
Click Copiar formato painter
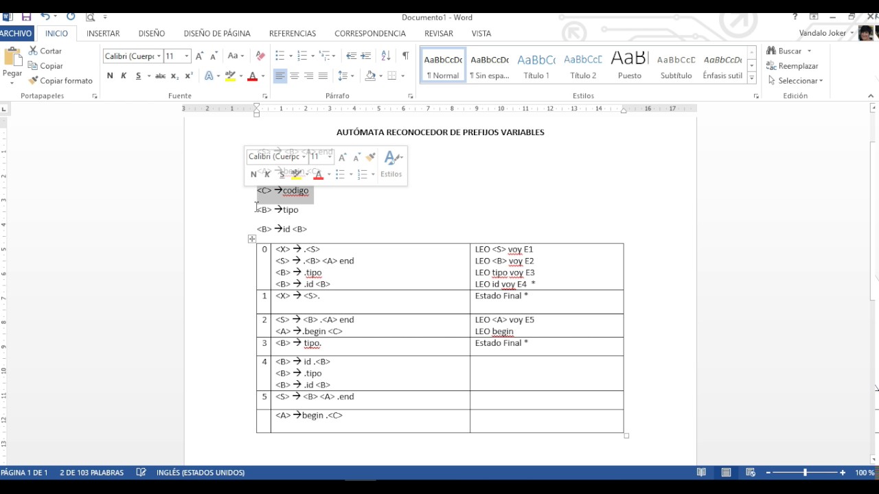(60, 80)
